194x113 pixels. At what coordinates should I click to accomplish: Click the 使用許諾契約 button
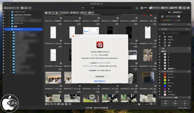100,77
